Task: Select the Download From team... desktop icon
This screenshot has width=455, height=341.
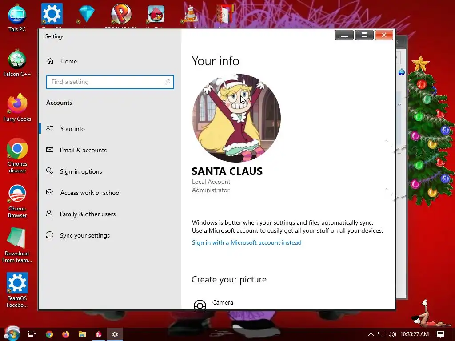Action: pyautogui.click(x=17, y=245)
